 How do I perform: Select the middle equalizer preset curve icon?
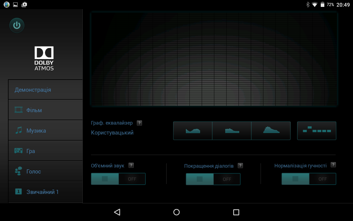click(232, 131)
